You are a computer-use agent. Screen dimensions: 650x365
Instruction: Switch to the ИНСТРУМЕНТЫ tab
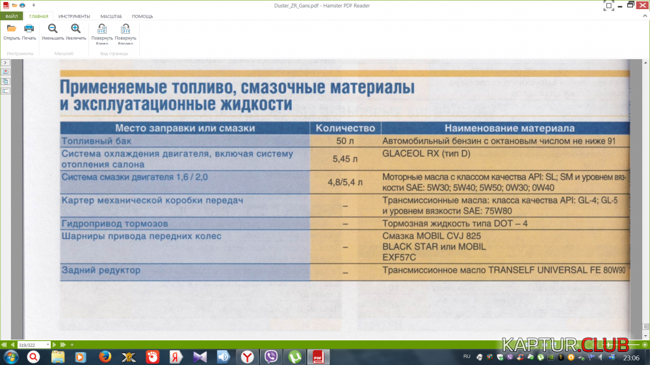point(74,16)
